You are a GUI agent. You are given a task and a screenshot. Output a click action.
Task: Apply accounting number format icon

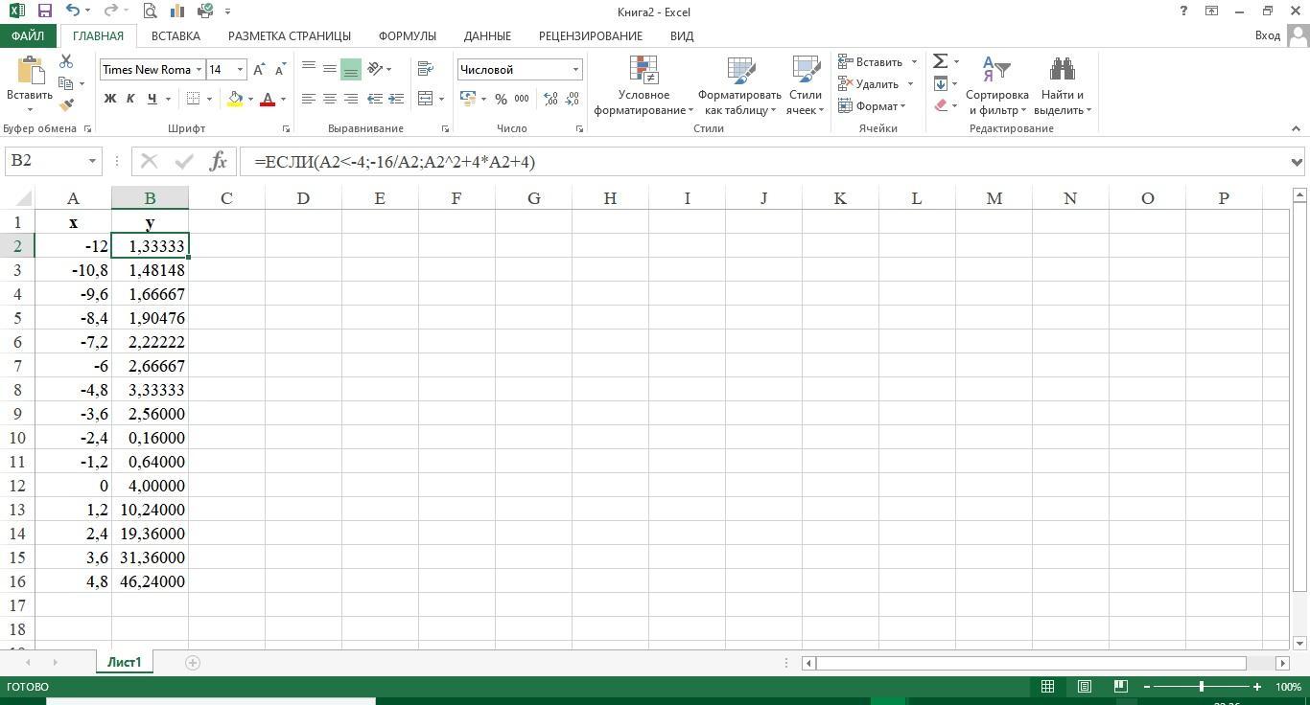468,99
